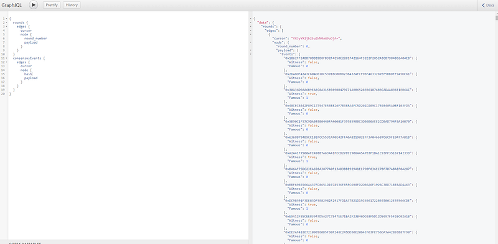Click the event hash starting 0xE9A12F
Image resolution: width=498 pixels, height=244 pixels.
point(349,217)
